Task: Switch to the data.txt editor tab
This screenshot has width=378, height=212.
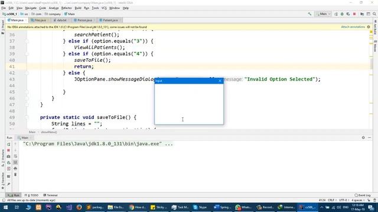Action: coord(60,20)
